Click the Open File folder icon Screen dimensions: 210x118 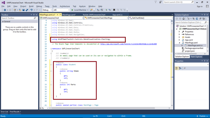(20, 10)
